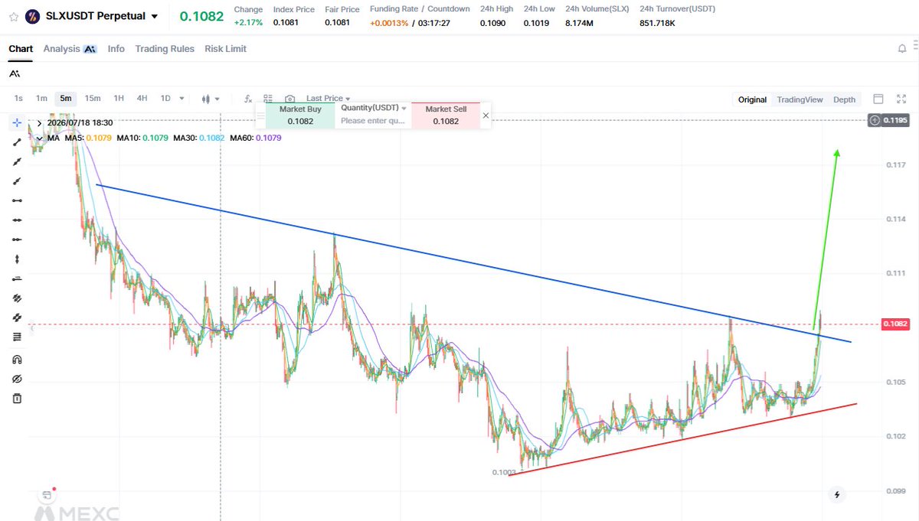Screen dimensions: 919x521
Task: Select the 1s timeframe
Action: point(18,98)
